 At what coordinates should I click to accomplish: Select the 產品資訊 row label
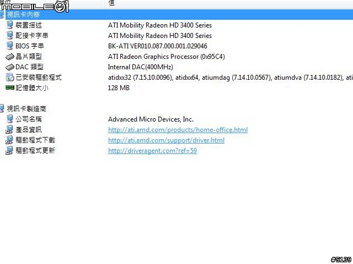coord(29,130)
